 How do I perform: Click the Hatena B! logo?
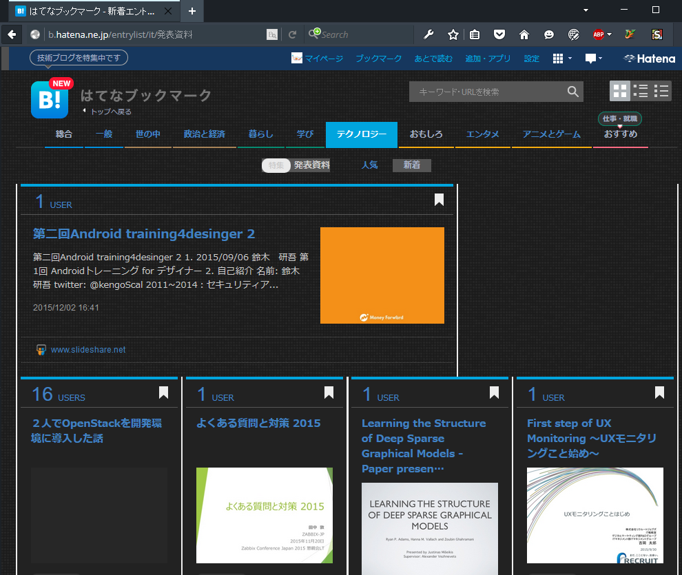[50, 100]
